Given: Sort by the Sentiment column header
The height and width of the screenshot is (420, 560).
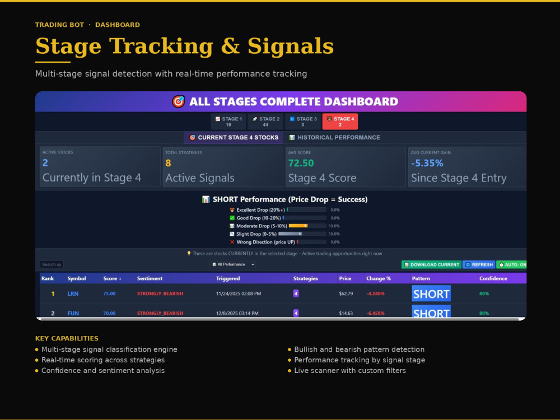Looking at the screenshot, I should (x=150, y=278).
